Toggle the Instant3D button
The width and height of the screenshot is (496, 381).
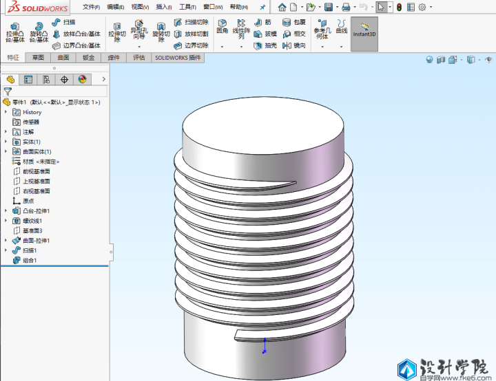364,30
